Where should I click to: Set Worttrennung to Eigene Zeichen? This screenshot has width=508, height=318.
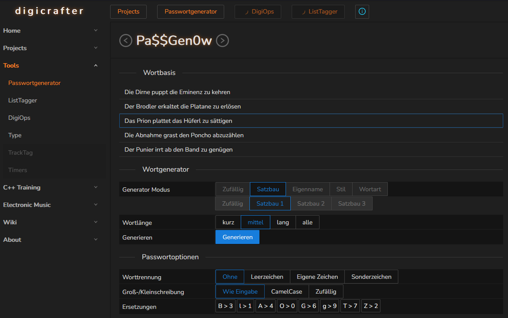click(317, 277)
